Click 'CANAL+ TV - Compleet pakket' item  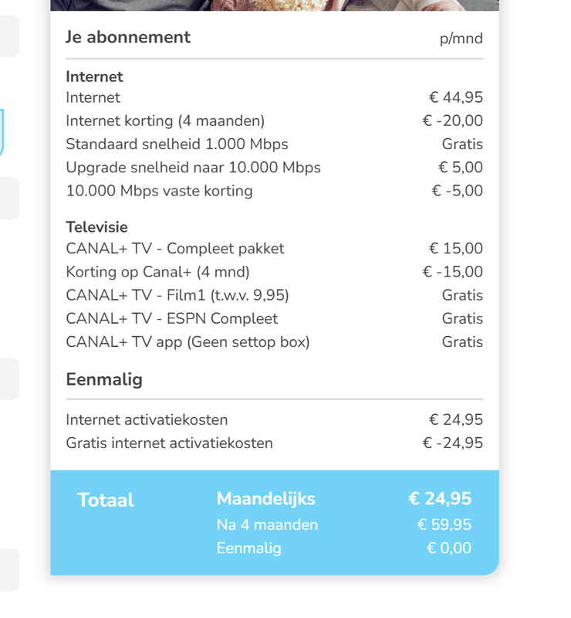point(175,249)
